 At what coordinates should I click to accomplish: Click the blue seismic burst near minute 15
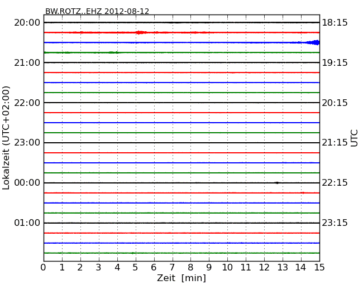point(313,42)
